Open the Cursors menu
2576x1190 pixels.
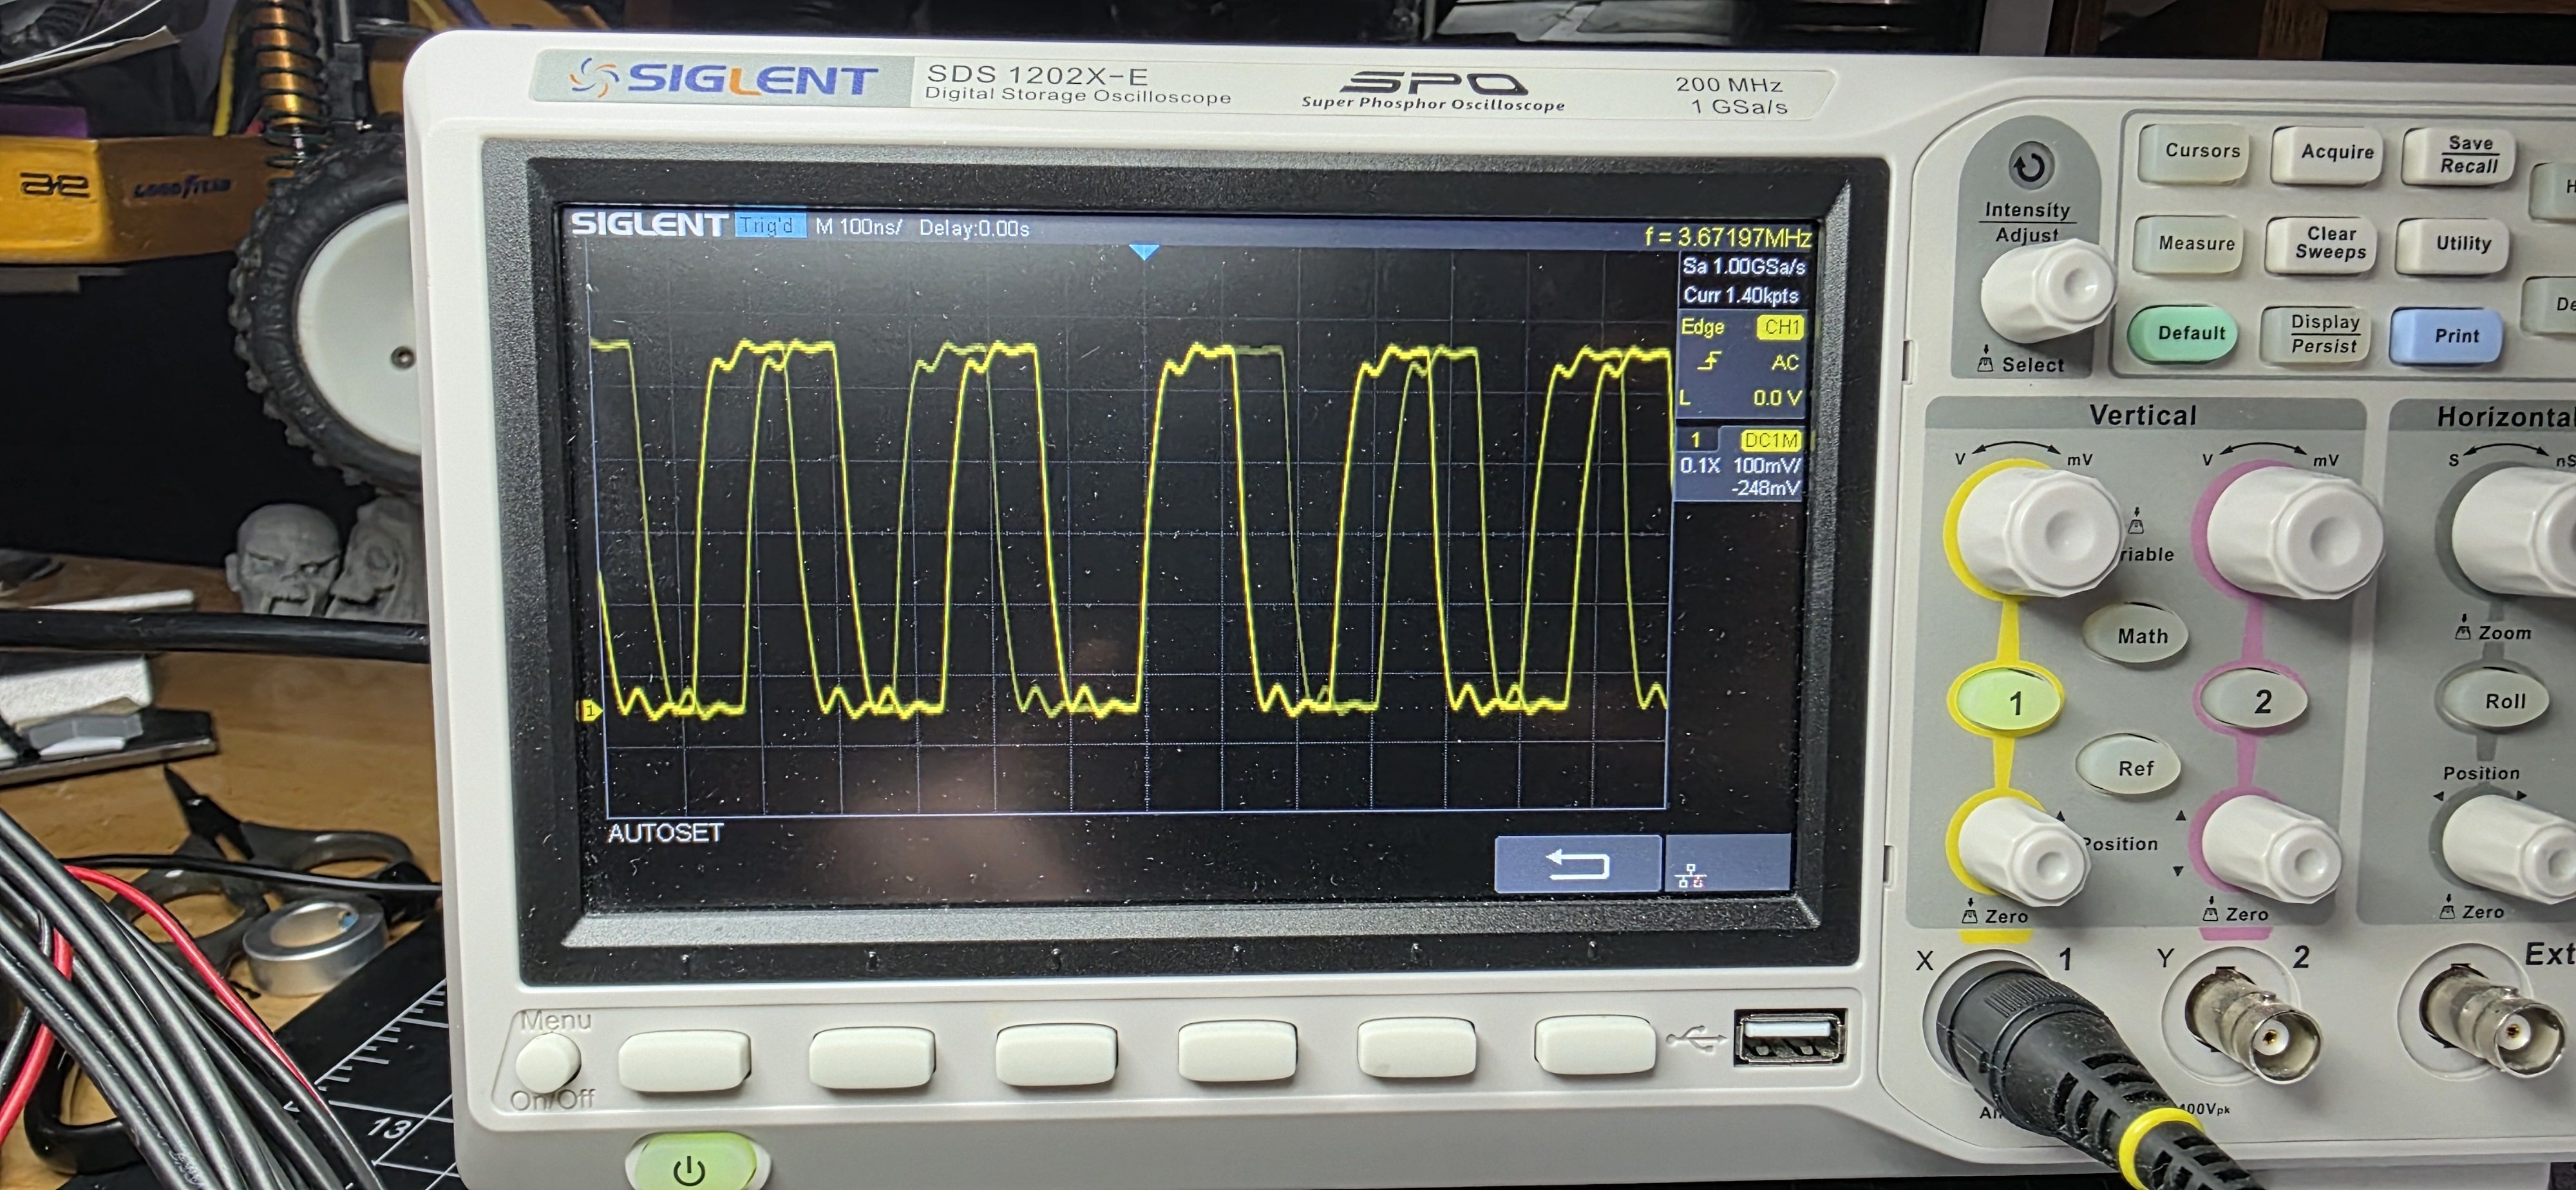click(x=2200, y=152)
